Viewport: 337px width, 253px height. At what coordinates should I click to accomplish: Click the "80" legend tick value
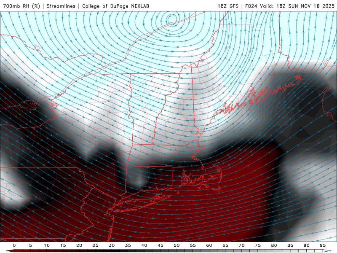pos(274,245)
